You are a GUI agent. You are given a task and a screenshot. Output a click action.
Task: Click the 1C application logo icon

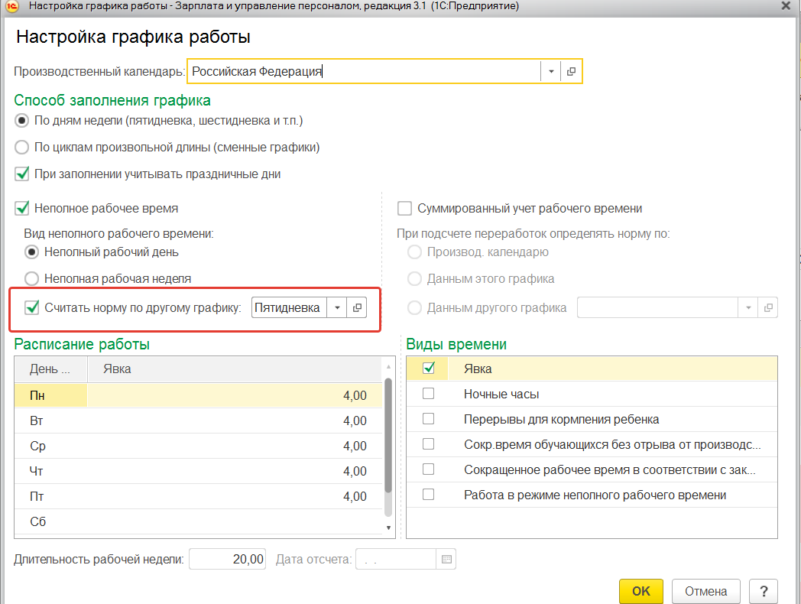pyautogui.click(x=11, y=6)
